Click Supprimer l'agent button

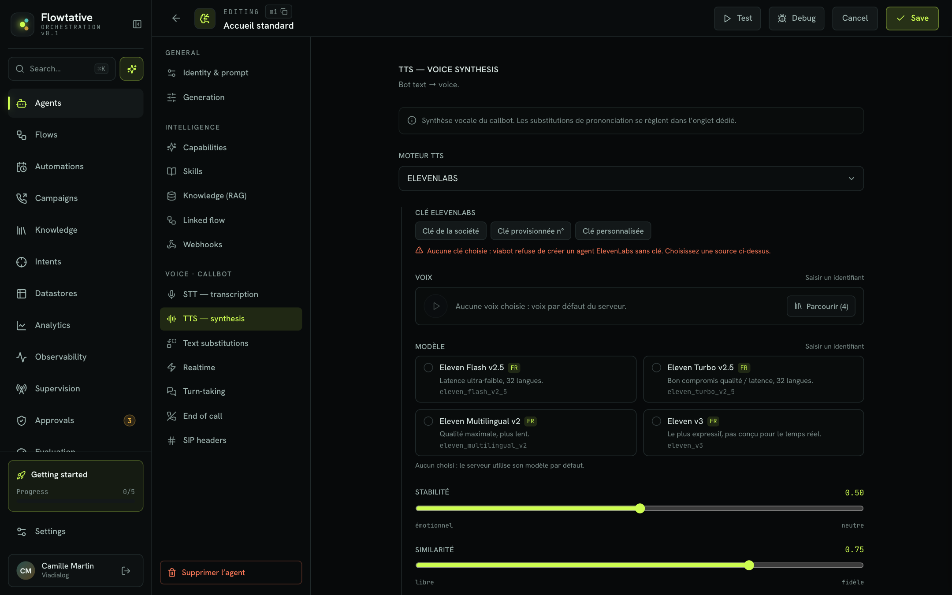tap(231, 573)
